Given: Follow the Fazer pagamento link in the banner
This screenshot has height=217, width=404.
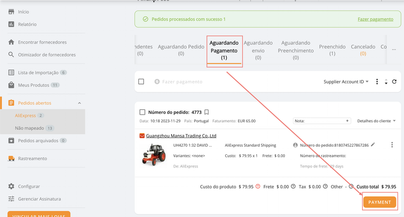Looking at the screenshot, I should coord(375,19).
